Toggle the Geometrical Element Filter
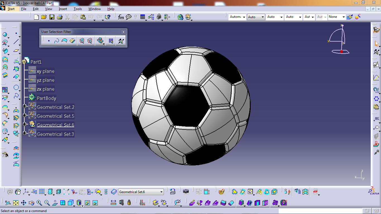This screenshot has width=381, height=214. [90, 41]
